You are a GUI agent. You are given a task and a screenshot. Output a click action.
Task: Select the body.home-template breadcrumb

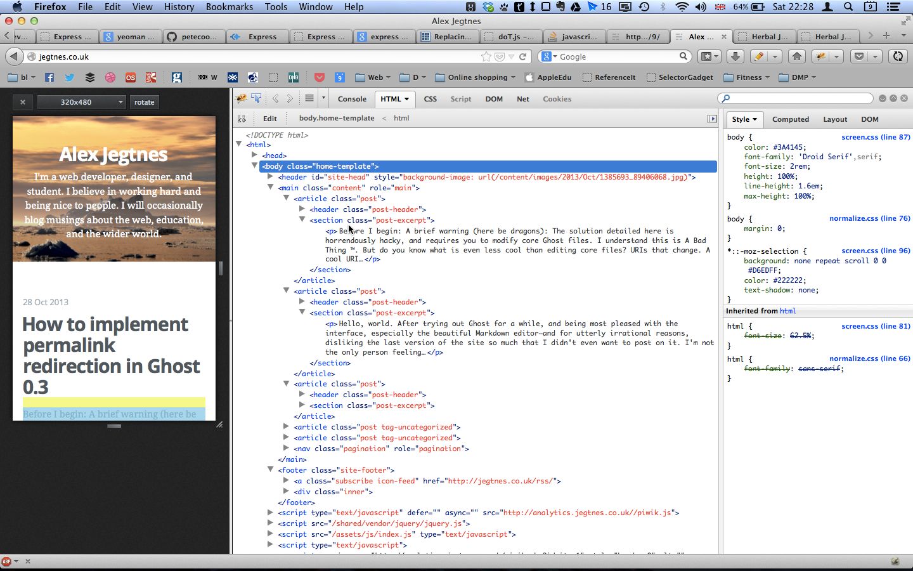coord(337,118)
